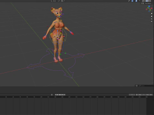Click the faded blue negative Z gizmo handle
The image size is (154, 115).
click(x=149, y=11)
